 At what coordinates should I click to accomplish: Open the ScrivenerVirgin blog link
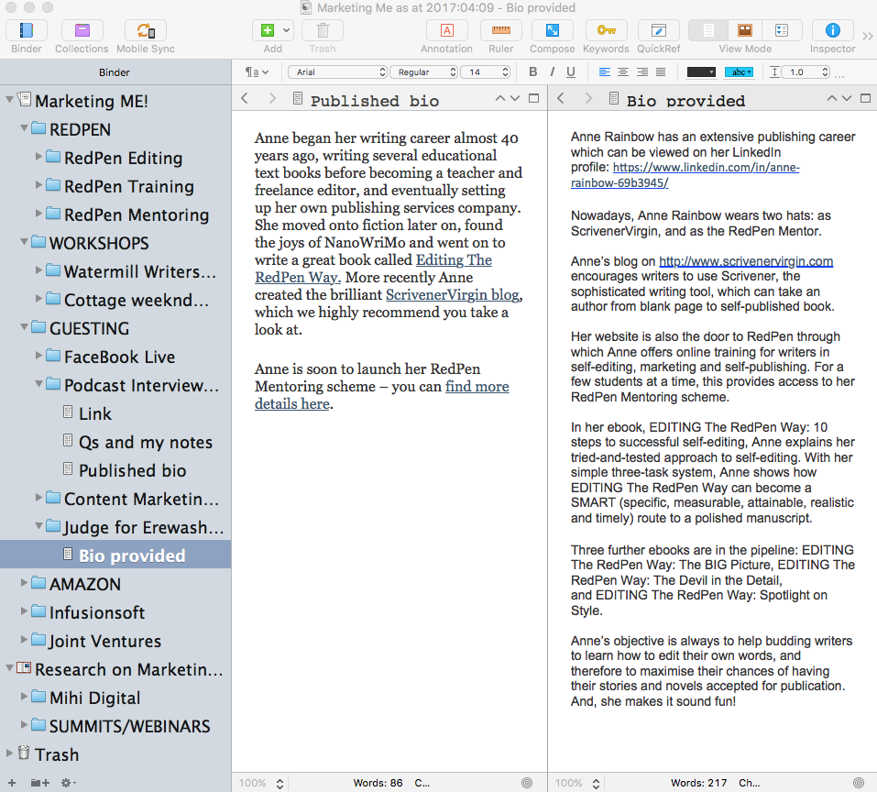coord(453,295)
